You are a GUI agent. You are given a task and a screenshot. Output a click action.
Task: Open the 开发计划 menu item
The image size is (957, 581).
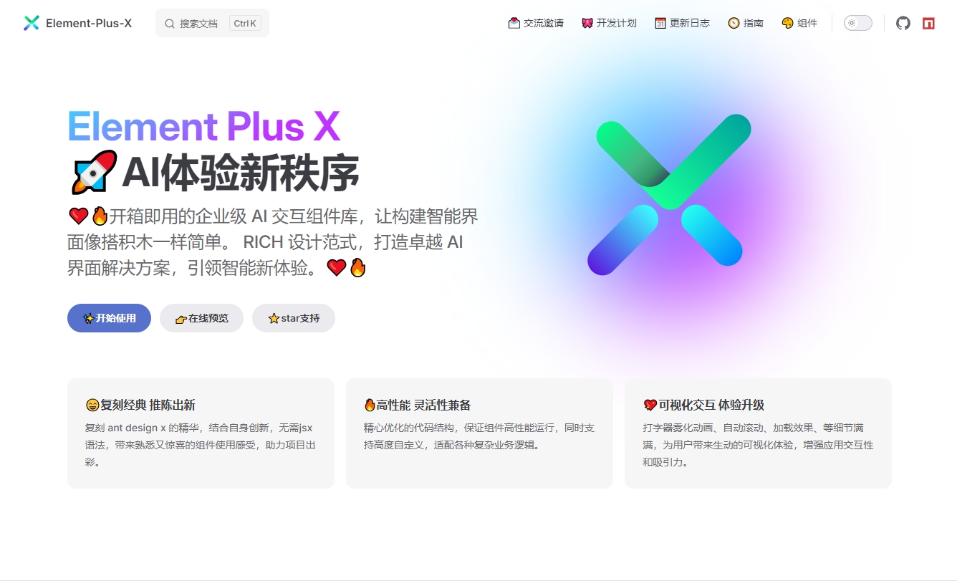coord(609,23)
